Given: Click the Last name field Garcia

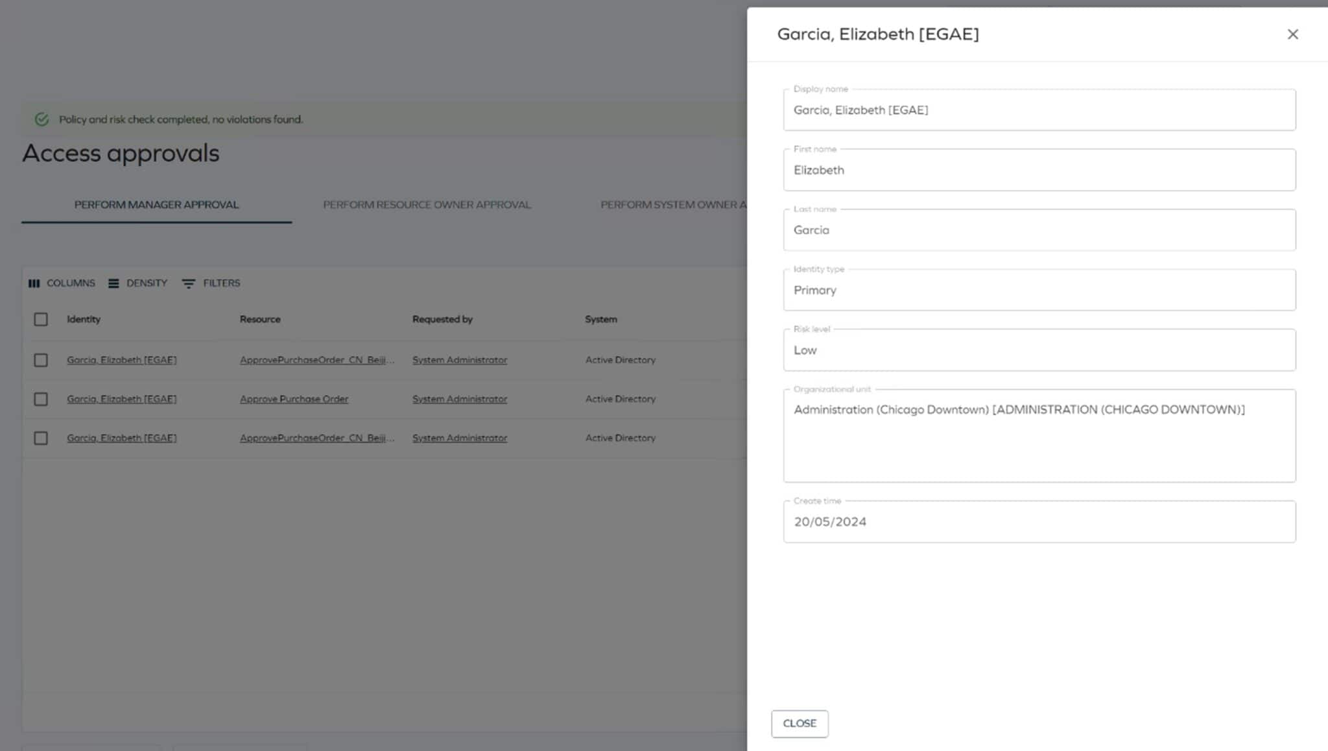Looking at the screenshot, I should [x=1039, y=230].
